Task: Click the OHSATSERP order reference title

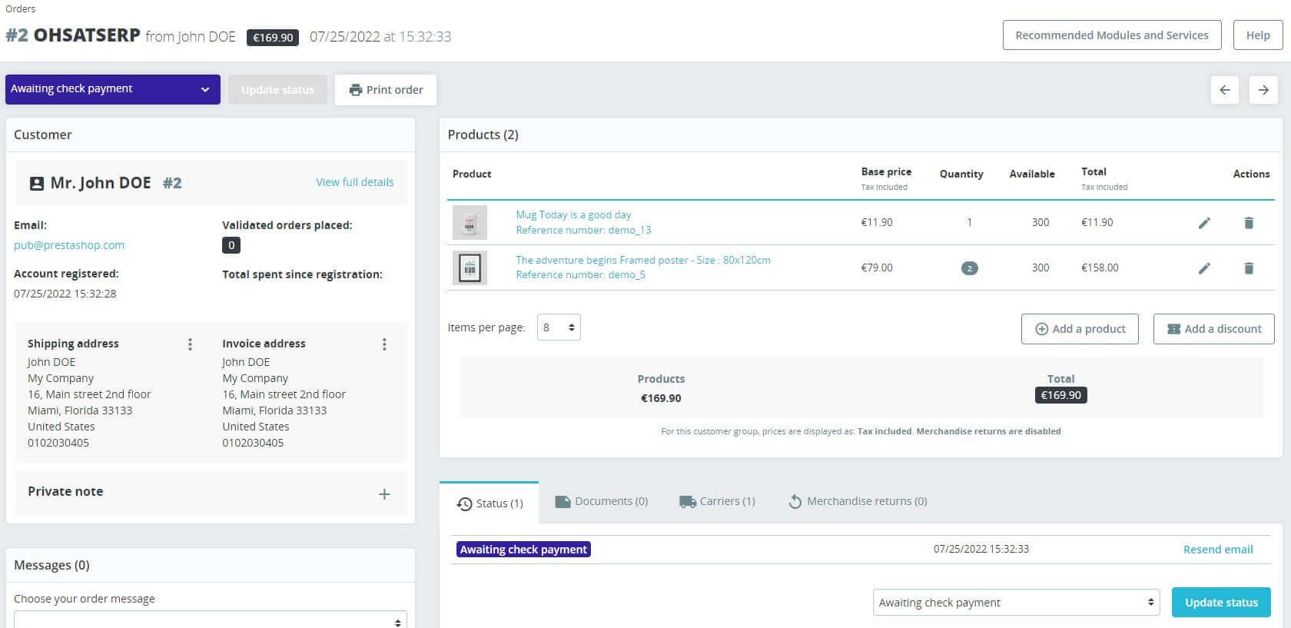Action: pos(87,35)
